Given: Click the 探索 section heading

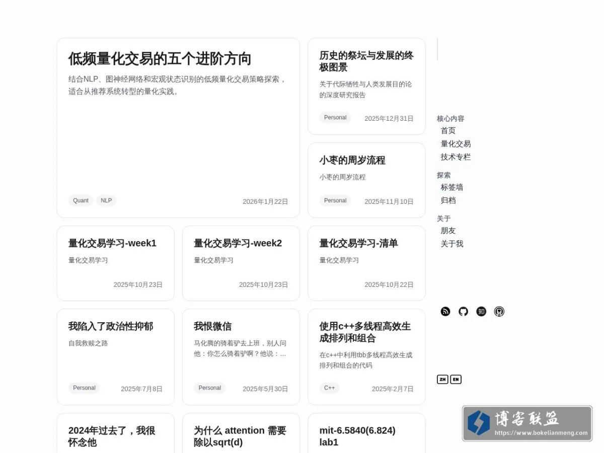Looking at the screenshot, I should point(444,175).
